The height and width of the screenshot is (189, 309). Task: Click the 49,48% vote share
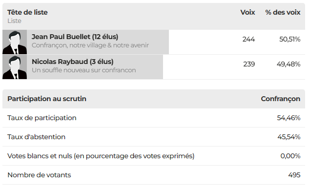288,64
